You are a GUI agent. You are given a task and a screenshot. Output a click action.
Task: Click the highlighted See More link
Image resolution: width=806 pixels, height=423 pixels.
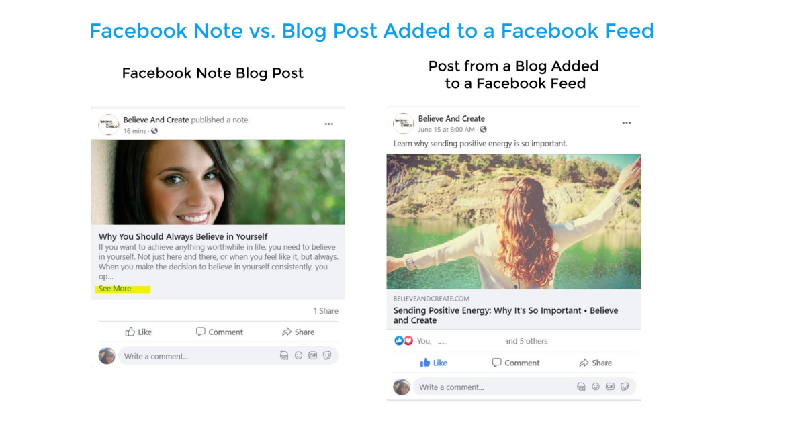[115, 289]
